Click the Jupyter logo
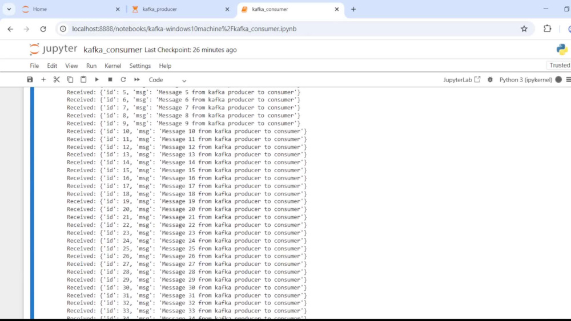The height and width of the screenshot is (321, 571). [x=53, y=49]
